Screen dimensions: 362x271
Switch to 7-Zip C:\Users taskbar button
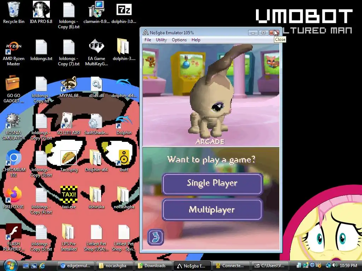click(270, 266)
